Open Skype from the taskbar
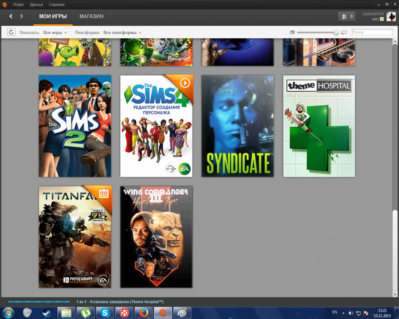 pos(105,313)
